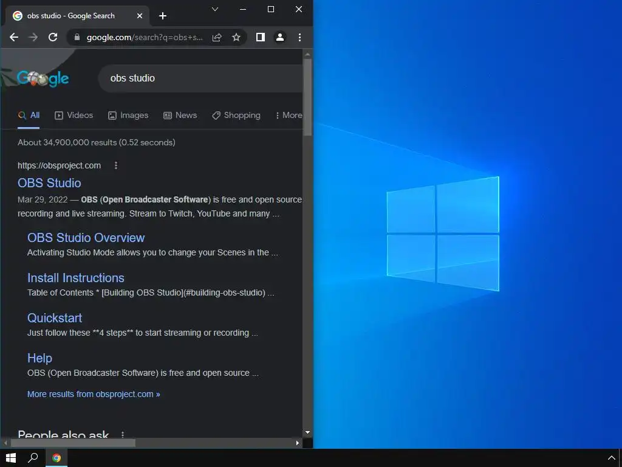The height and width of the screenshot is (467, 622).
Task: Open the Help sitelink
Action: [x=39, y=358]
